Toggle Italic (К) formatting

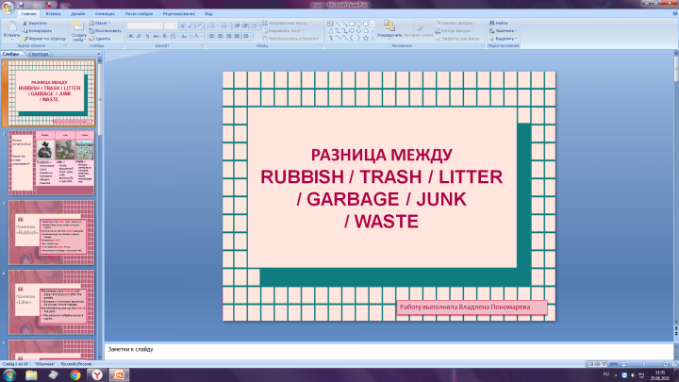(139, 36)
